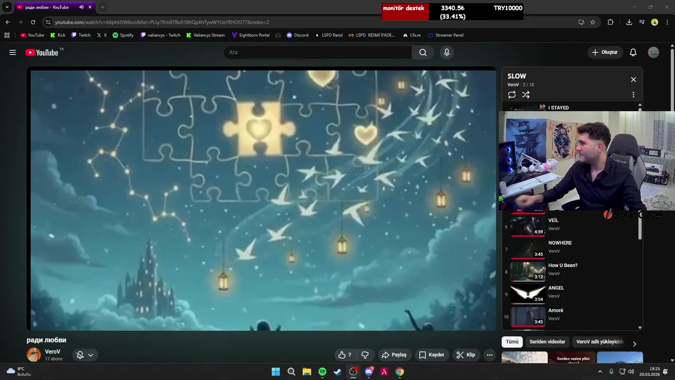675x380 pixels.
Task: Open more actions ellipsis under video
Action: pos(489,355)
